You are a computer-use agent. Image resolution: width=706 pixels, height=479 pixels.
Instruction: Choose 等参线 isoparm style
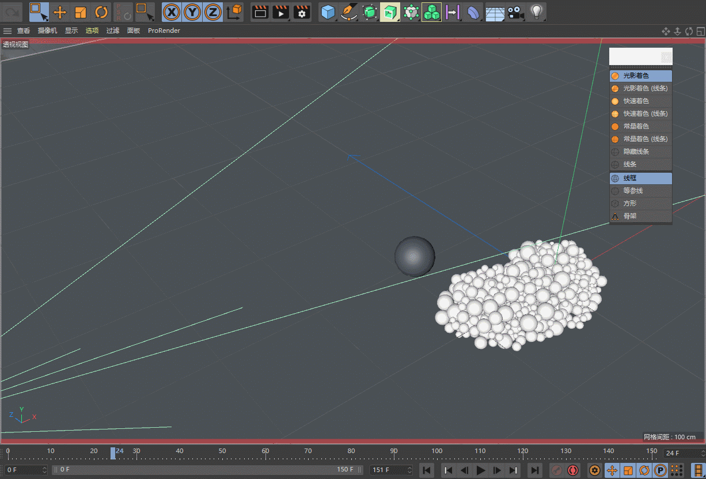[x=641, y=191]
